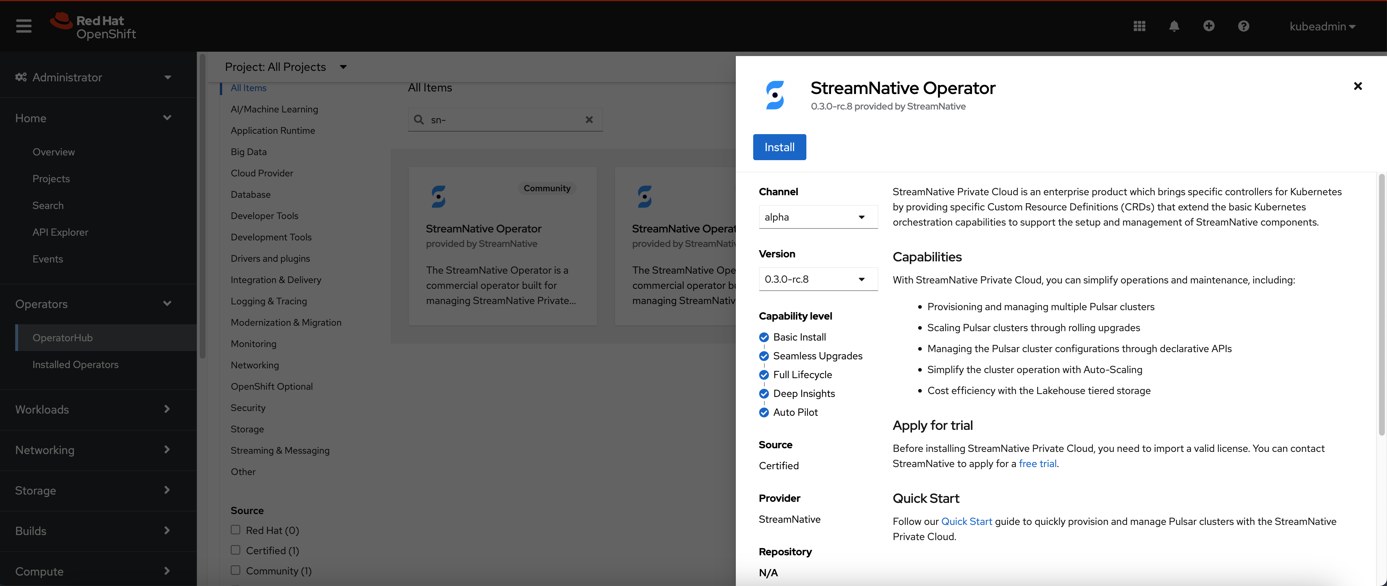Open the Channel alpha dropdown

coord(817,217)
